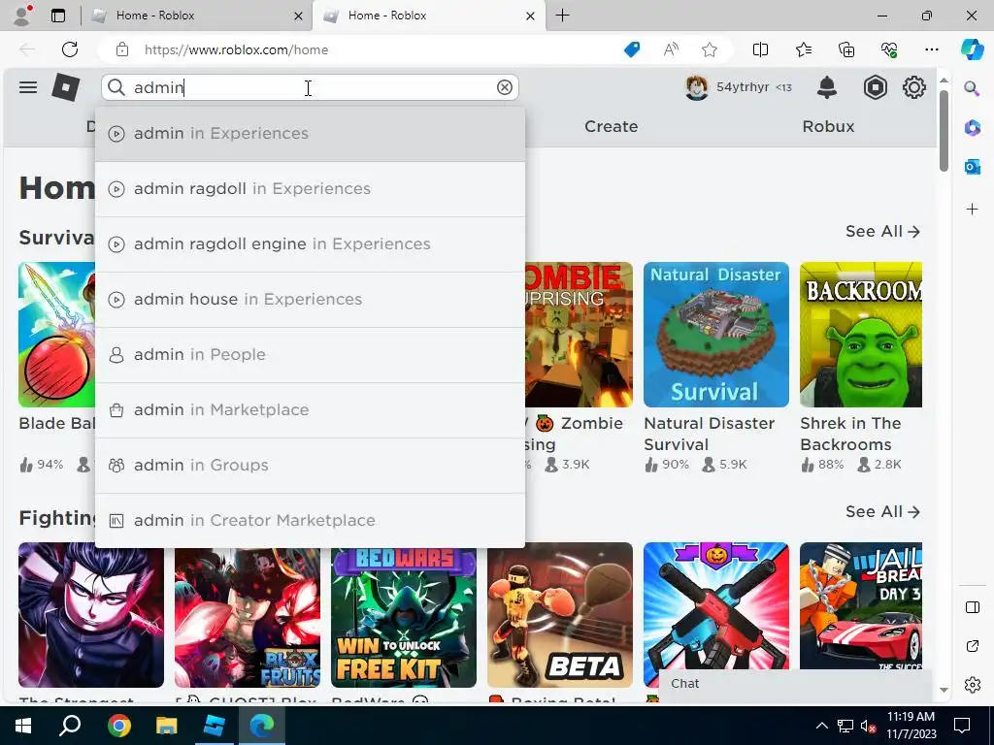Open the tab actions menu

58,16
